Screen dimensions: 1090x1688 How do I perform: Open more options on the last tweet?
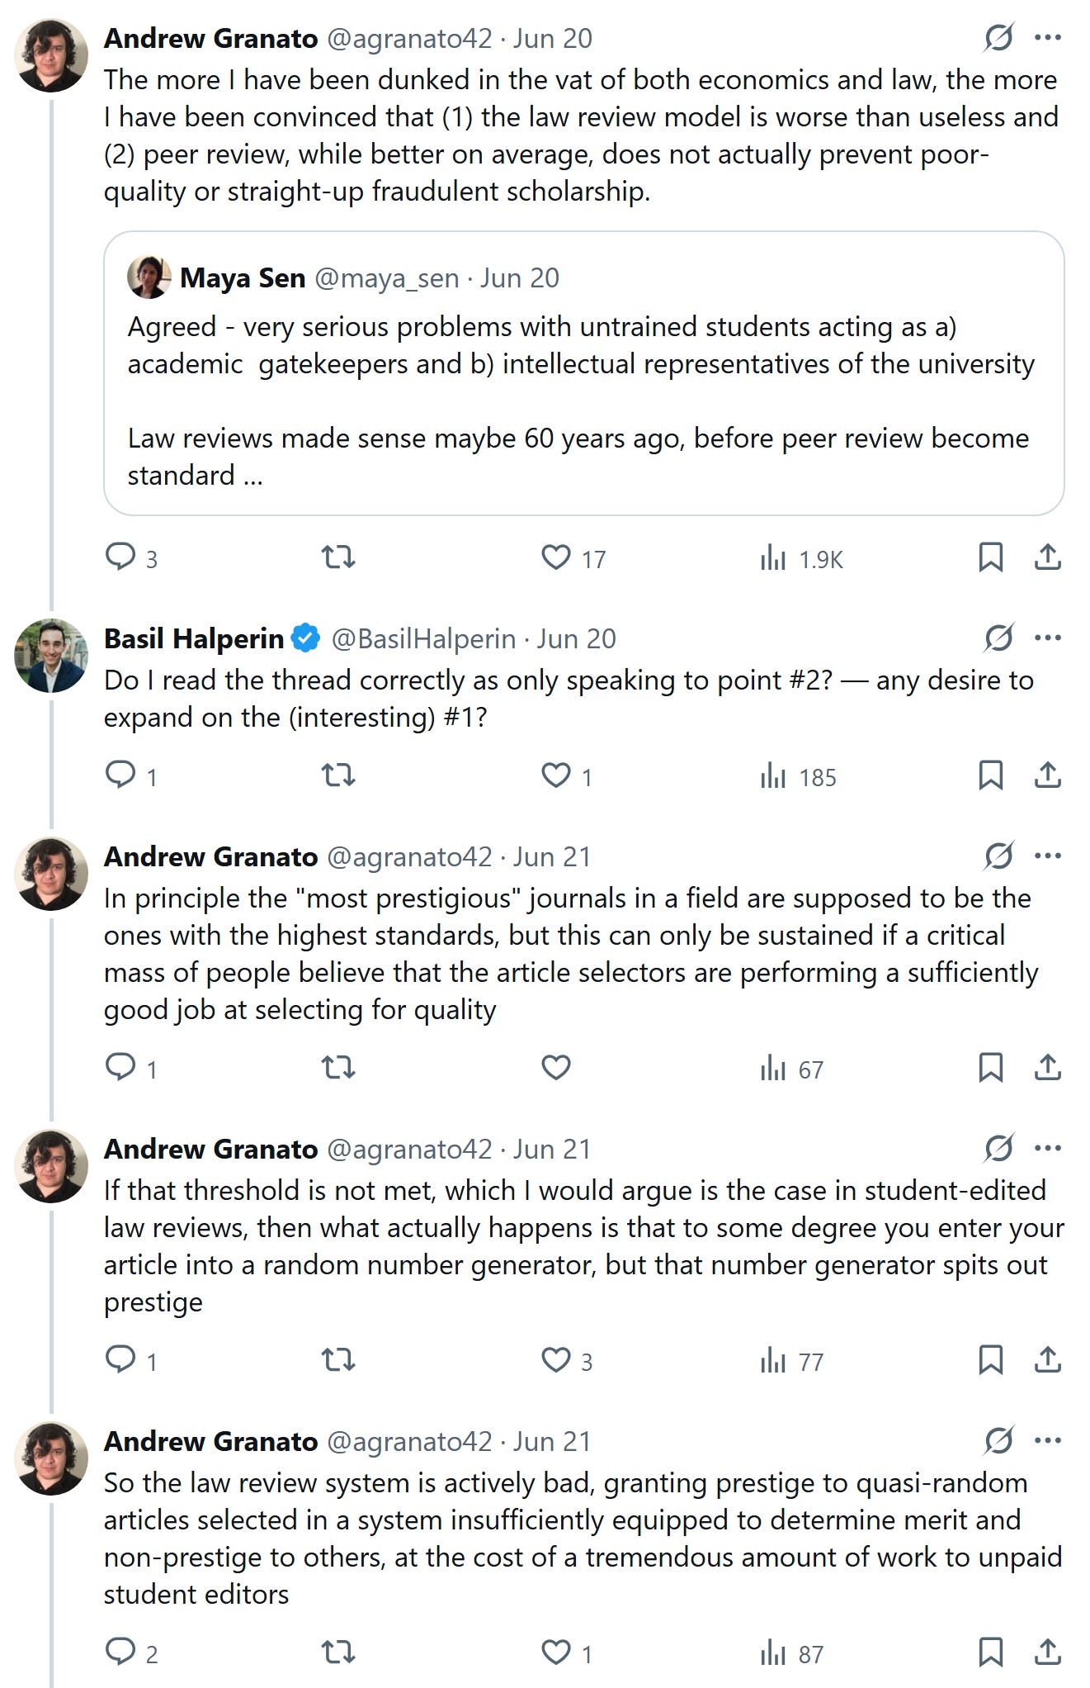[x=1048, y=1440]
